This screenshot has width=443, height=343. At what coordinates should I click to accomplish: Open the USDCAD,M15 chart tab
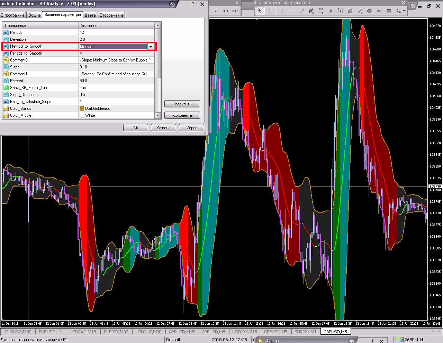pos(83,332)
